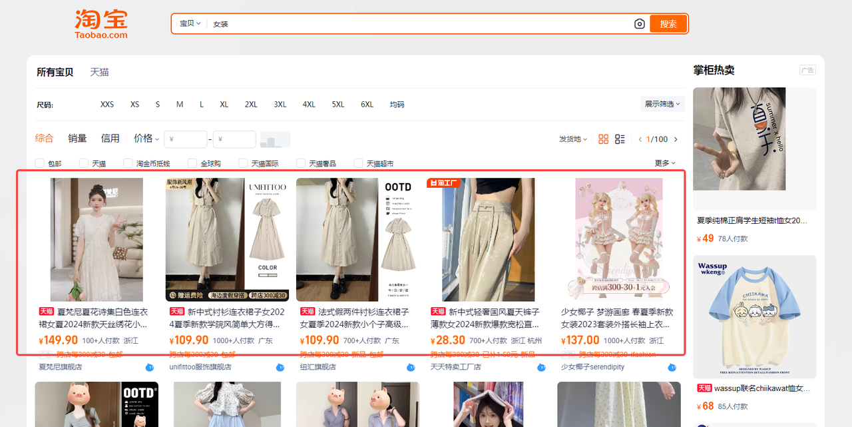
Task: Sort results by 综合
Action: click(45, 139)
